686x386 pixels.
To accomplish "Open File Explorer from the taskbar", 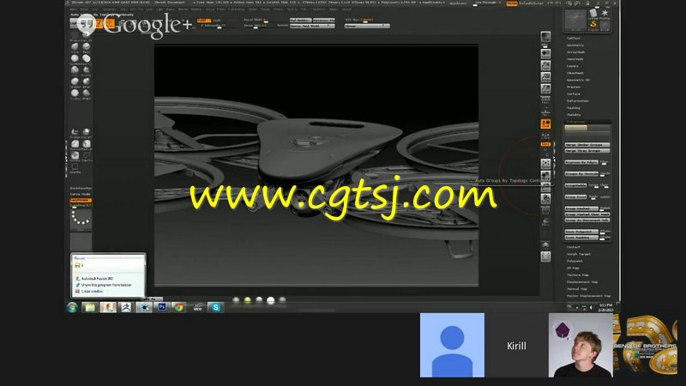I will pyautogui.click(x=90, y=307).
